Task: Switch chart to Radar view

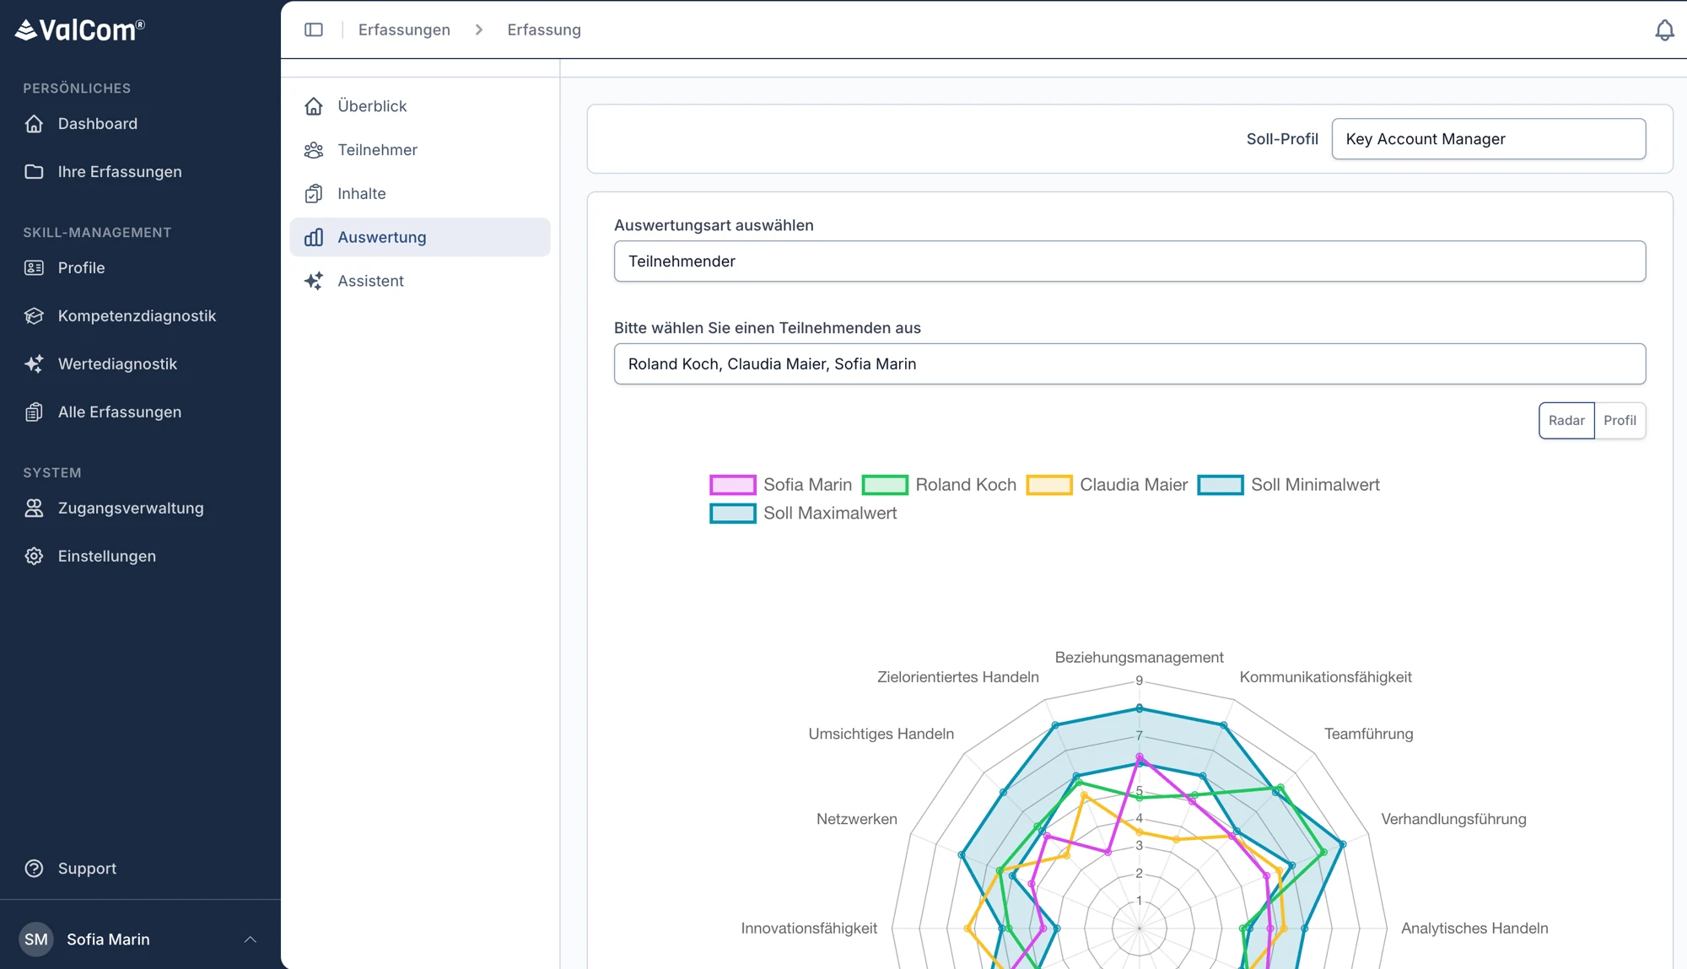Action: 1566,421
